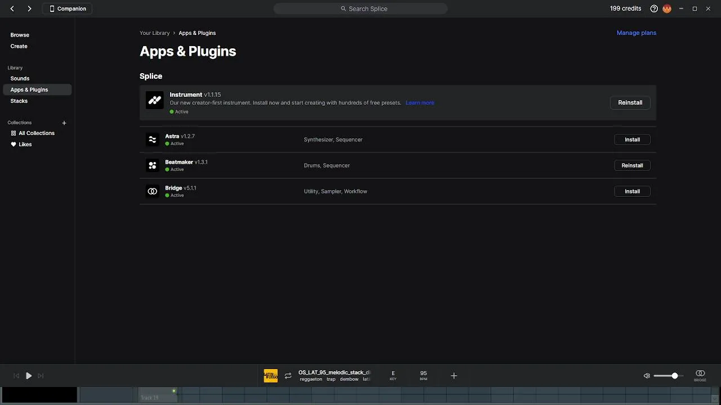Viewport: 721px width, 405px height.
Task: Click Bridge plugin name text
Action: click(173, 188)
